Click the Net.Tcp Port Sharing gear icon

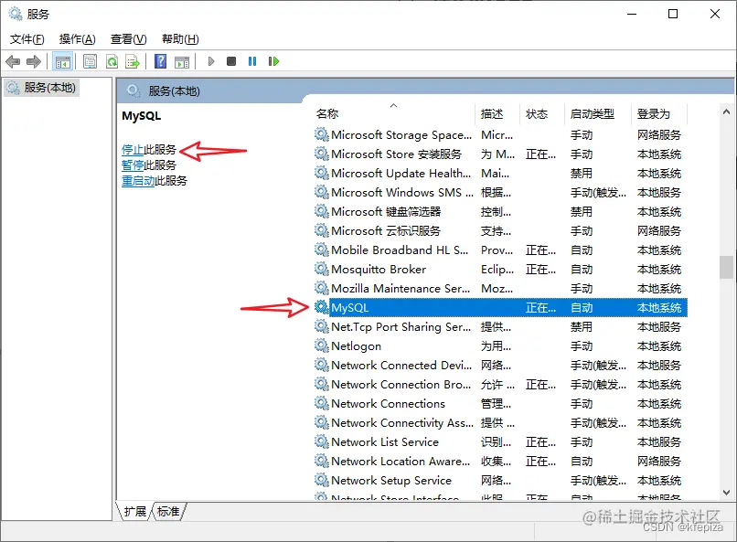321,326
